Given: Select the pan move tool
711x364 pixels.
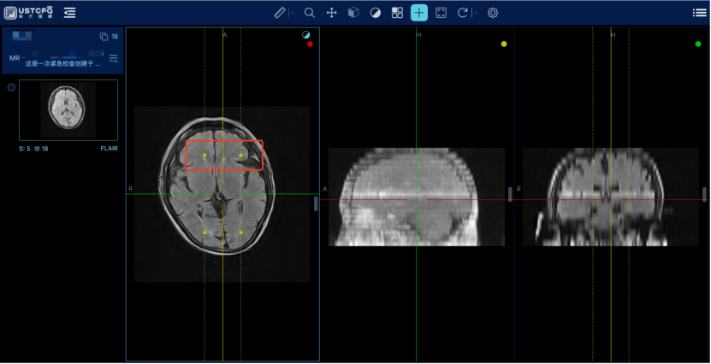Looking at the screenshot, I should point(332,13).
